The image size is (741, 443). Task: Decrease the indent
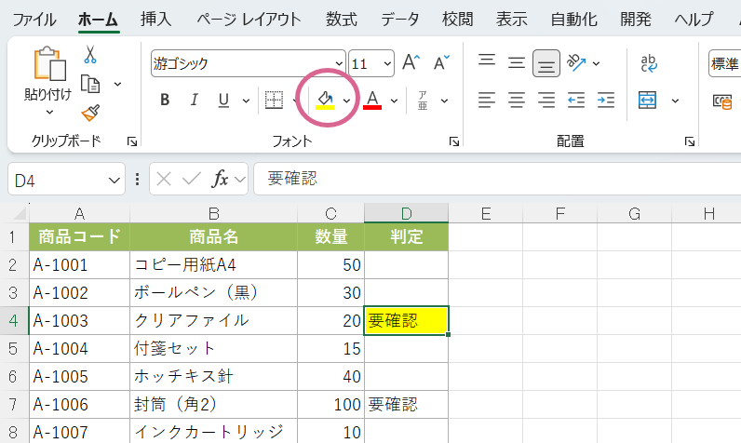[576, 101]
